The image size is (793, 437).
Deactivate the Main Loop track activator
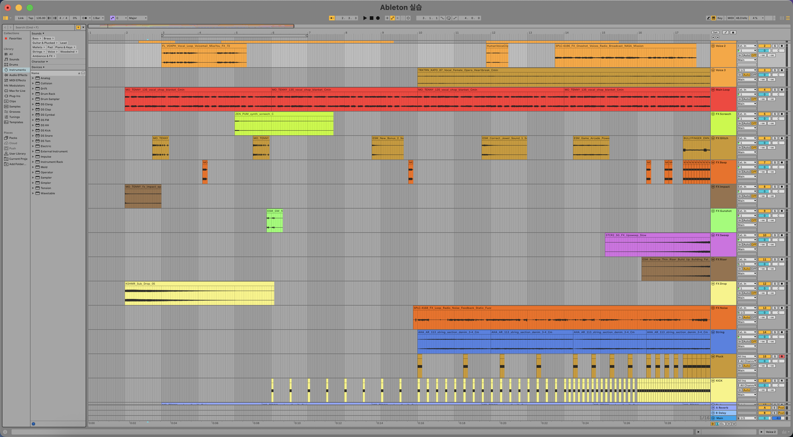tap(764, 90)
